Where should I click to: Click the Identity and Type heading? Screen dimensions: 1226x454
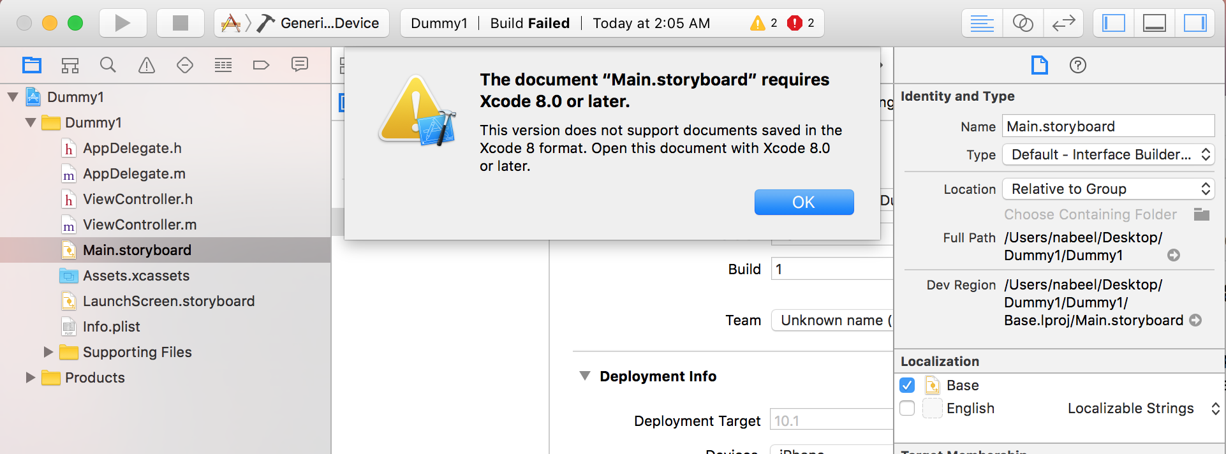[957, 96]
